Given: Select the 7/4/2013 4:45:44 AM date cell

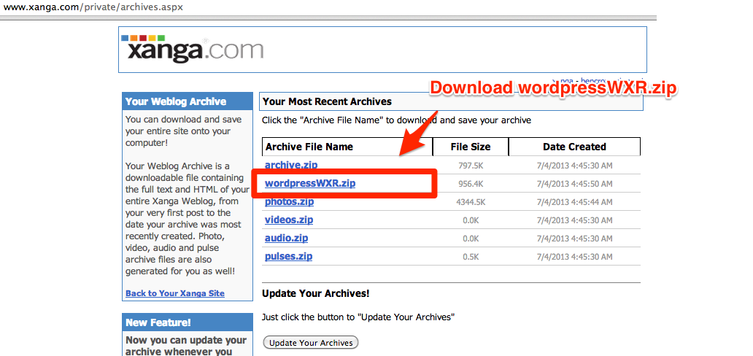Looking at the screenshot, I should coord(574,202).
